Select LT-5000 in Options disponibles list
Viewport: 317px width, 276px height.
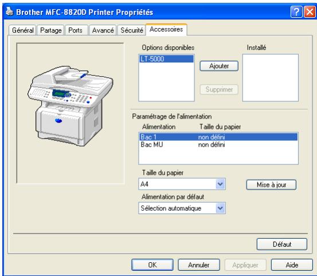[166, 59]
